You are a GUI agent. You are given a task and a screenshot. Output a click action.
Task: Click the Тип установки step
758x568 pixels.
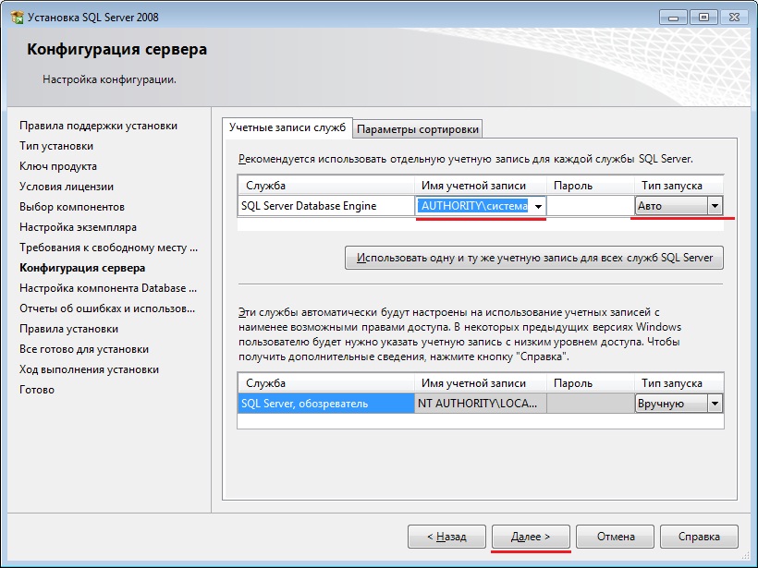coord(56,146)
